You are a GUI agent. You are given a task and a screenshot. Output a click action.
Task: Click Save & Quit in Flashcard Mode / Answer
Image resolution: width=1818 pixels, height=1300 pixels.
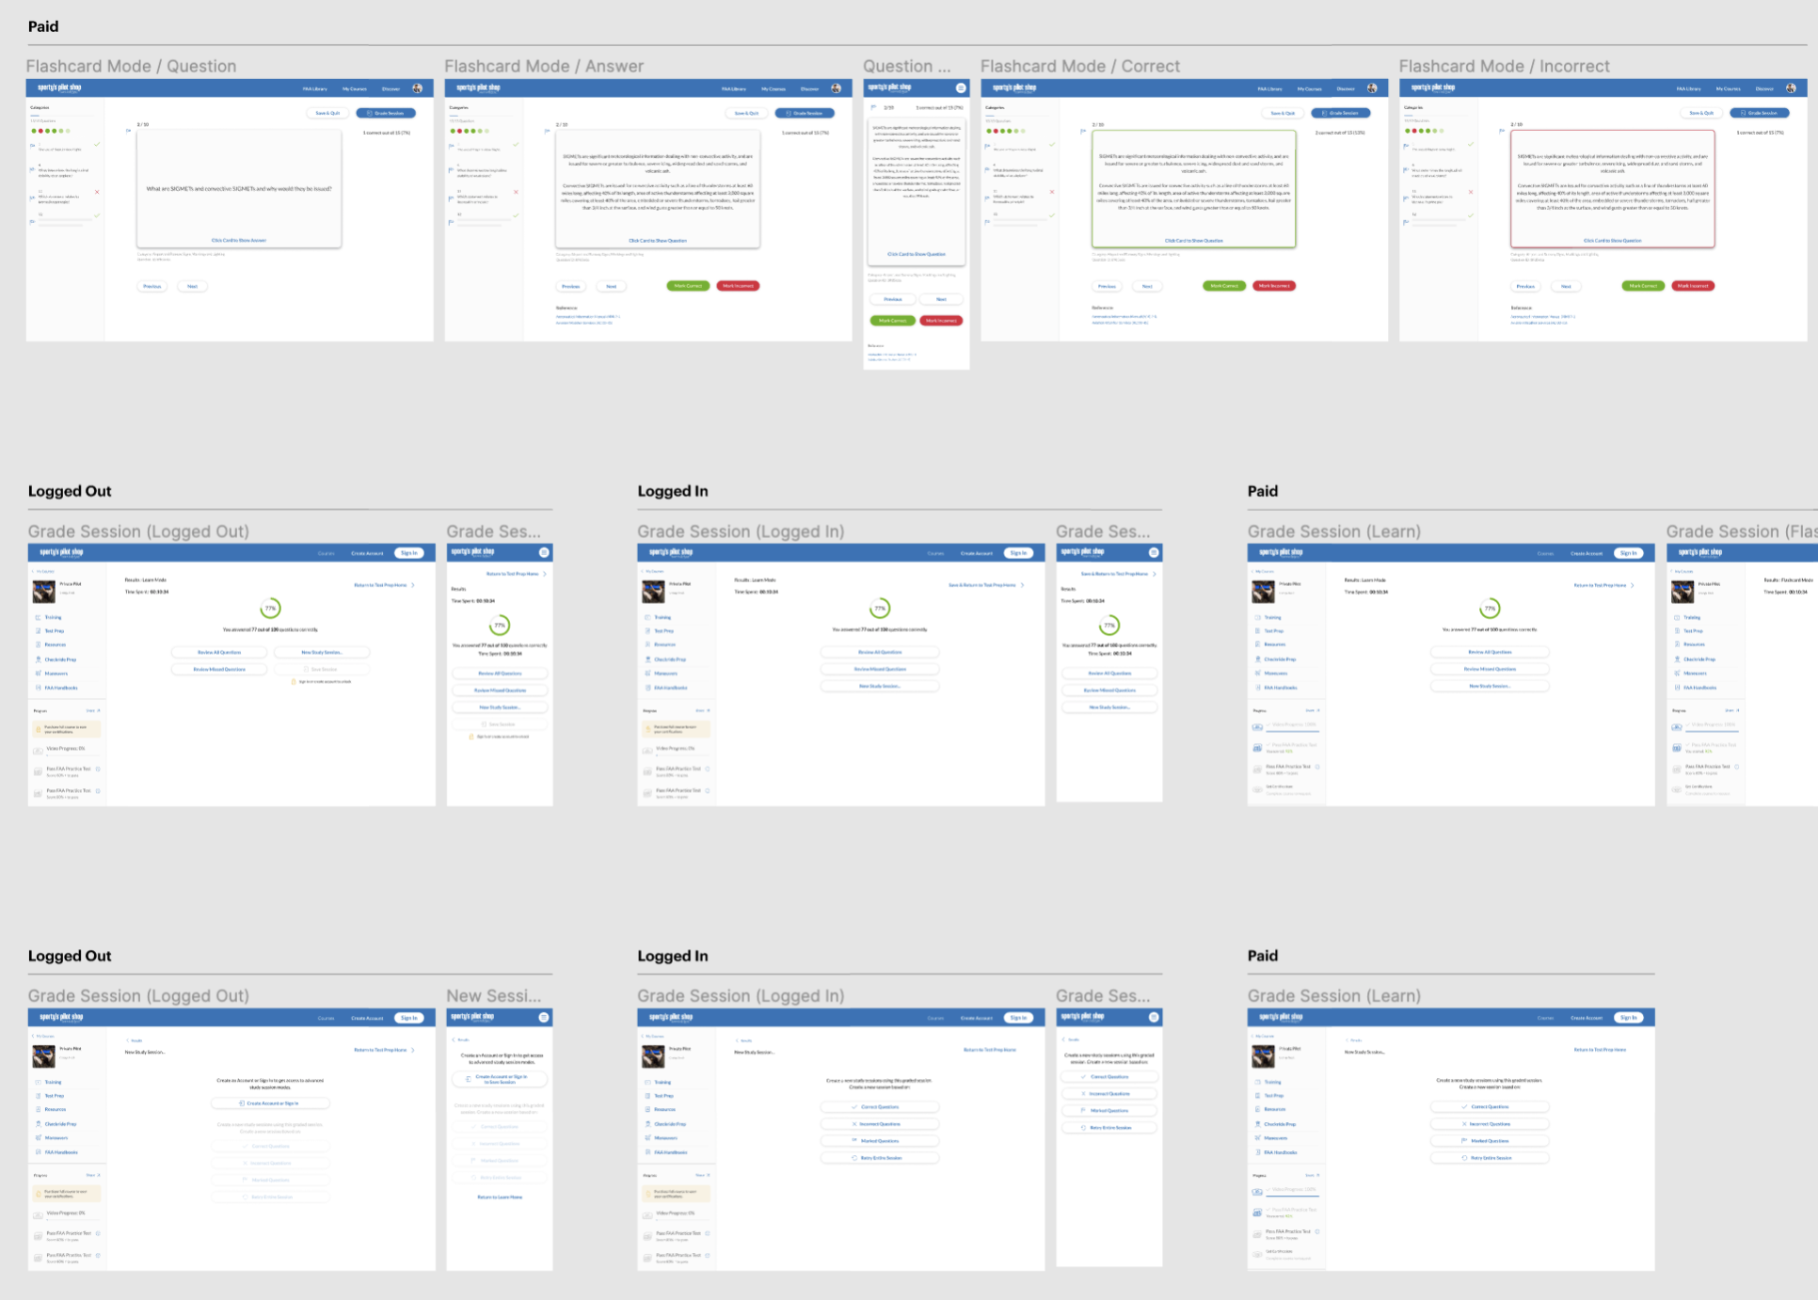(746, 113)
